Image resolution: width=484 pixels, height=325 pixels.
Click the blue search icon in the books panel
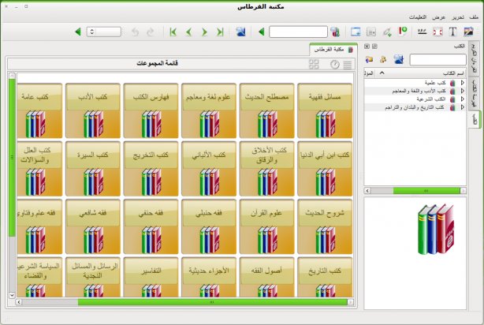point(399,59)
